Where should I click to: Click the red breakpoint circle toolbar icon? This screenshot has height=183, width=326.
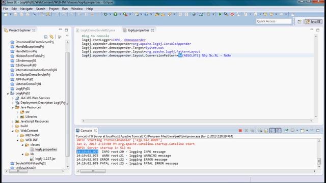pyautogui.click(x=232, y=14)
